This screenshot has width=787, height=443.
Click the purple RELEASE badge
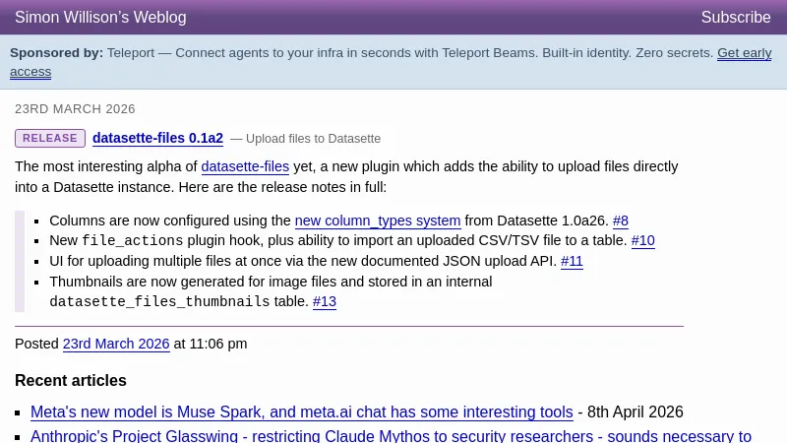(x=50, y=139)
